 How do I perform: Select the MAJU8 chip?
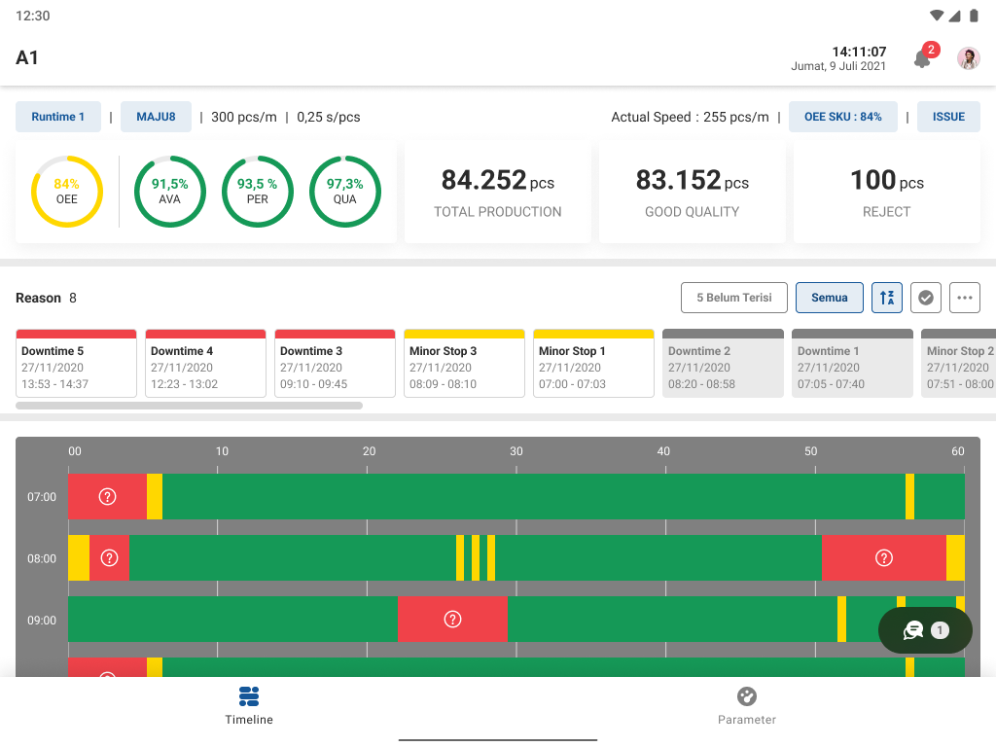tap(156, 117)
